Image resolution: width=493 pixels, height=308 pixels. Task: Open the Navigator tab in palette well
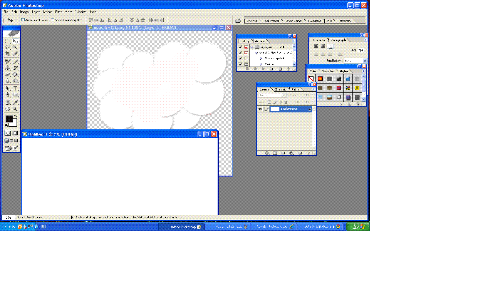point(314,21)
